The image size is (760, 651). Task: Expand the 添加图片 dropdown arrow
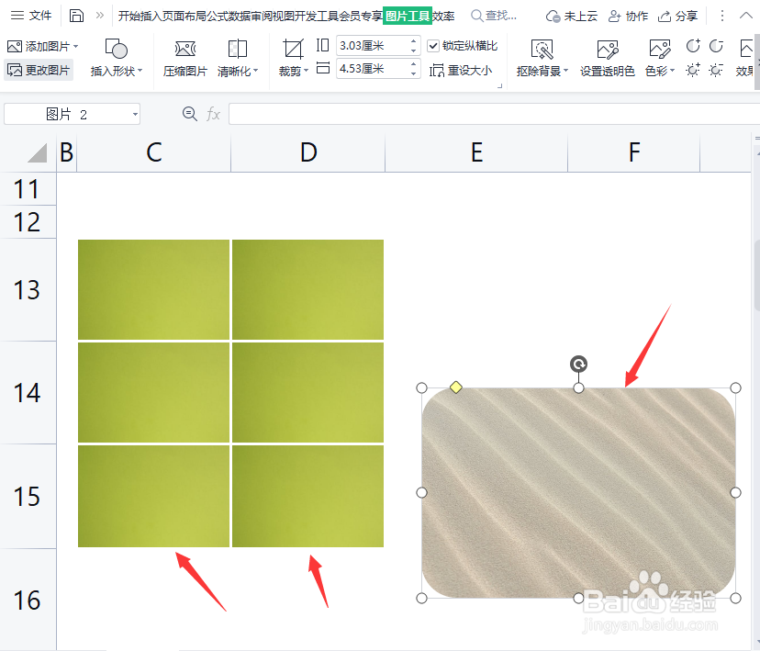[x=75, y=47]
